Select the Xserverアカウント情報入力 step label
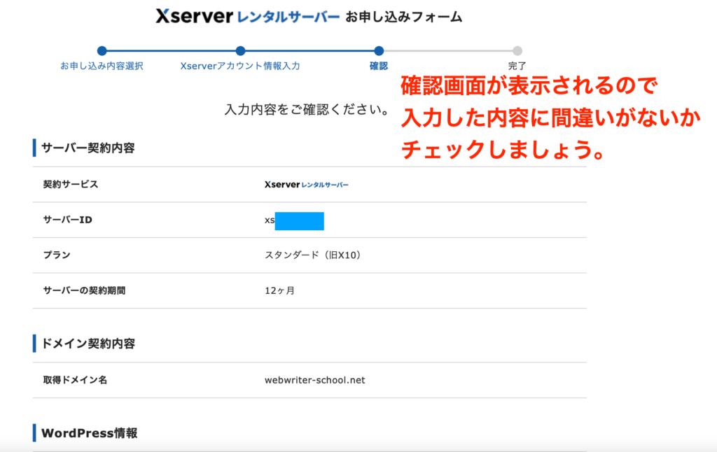717x452 pixels. [240, 66]
